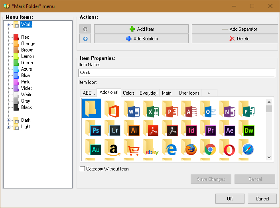Select the Red menu item

[25, 37]
